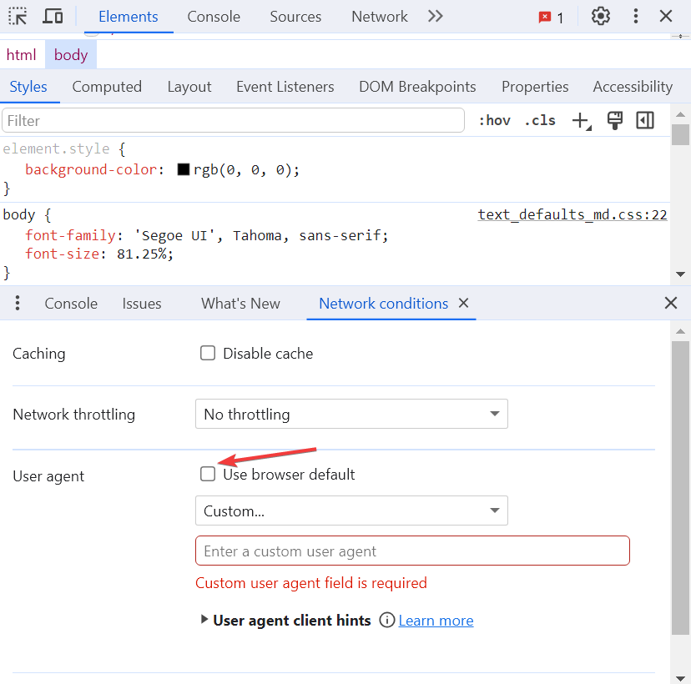
Task: Select the Layout tab
Action: (x=189, y=87)
